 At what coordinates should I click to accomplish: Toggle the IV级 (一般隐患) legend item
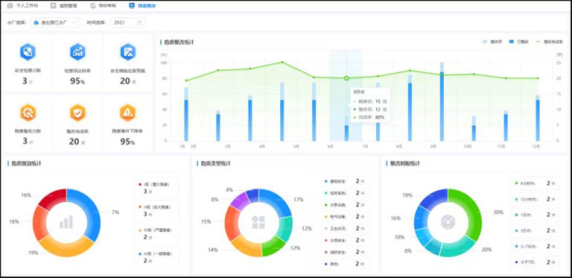click(156, 257)
